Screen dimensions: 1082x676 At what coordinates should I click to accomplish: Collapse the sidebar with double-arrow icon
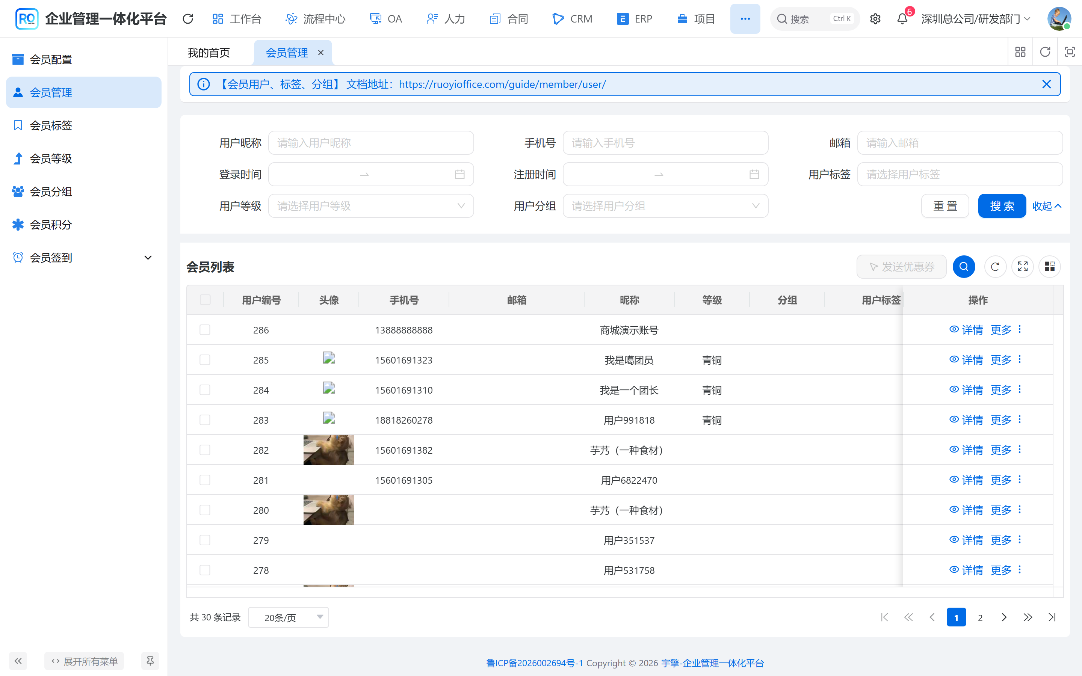click(x=18, y=661)
